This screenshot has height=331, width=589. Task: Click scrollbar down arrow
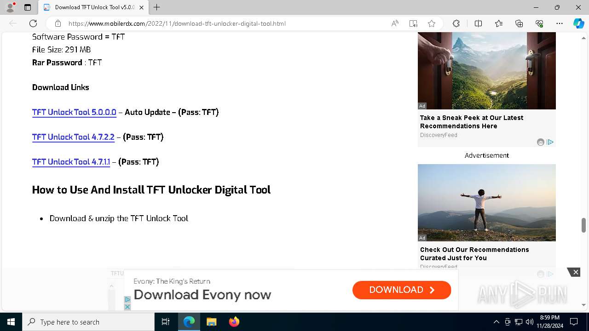click(x=583, y=305)
